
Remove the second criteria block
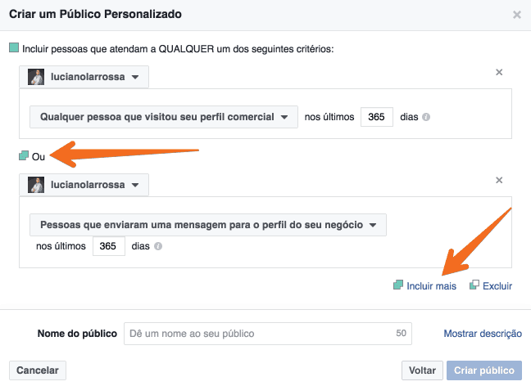coord(499,180)
